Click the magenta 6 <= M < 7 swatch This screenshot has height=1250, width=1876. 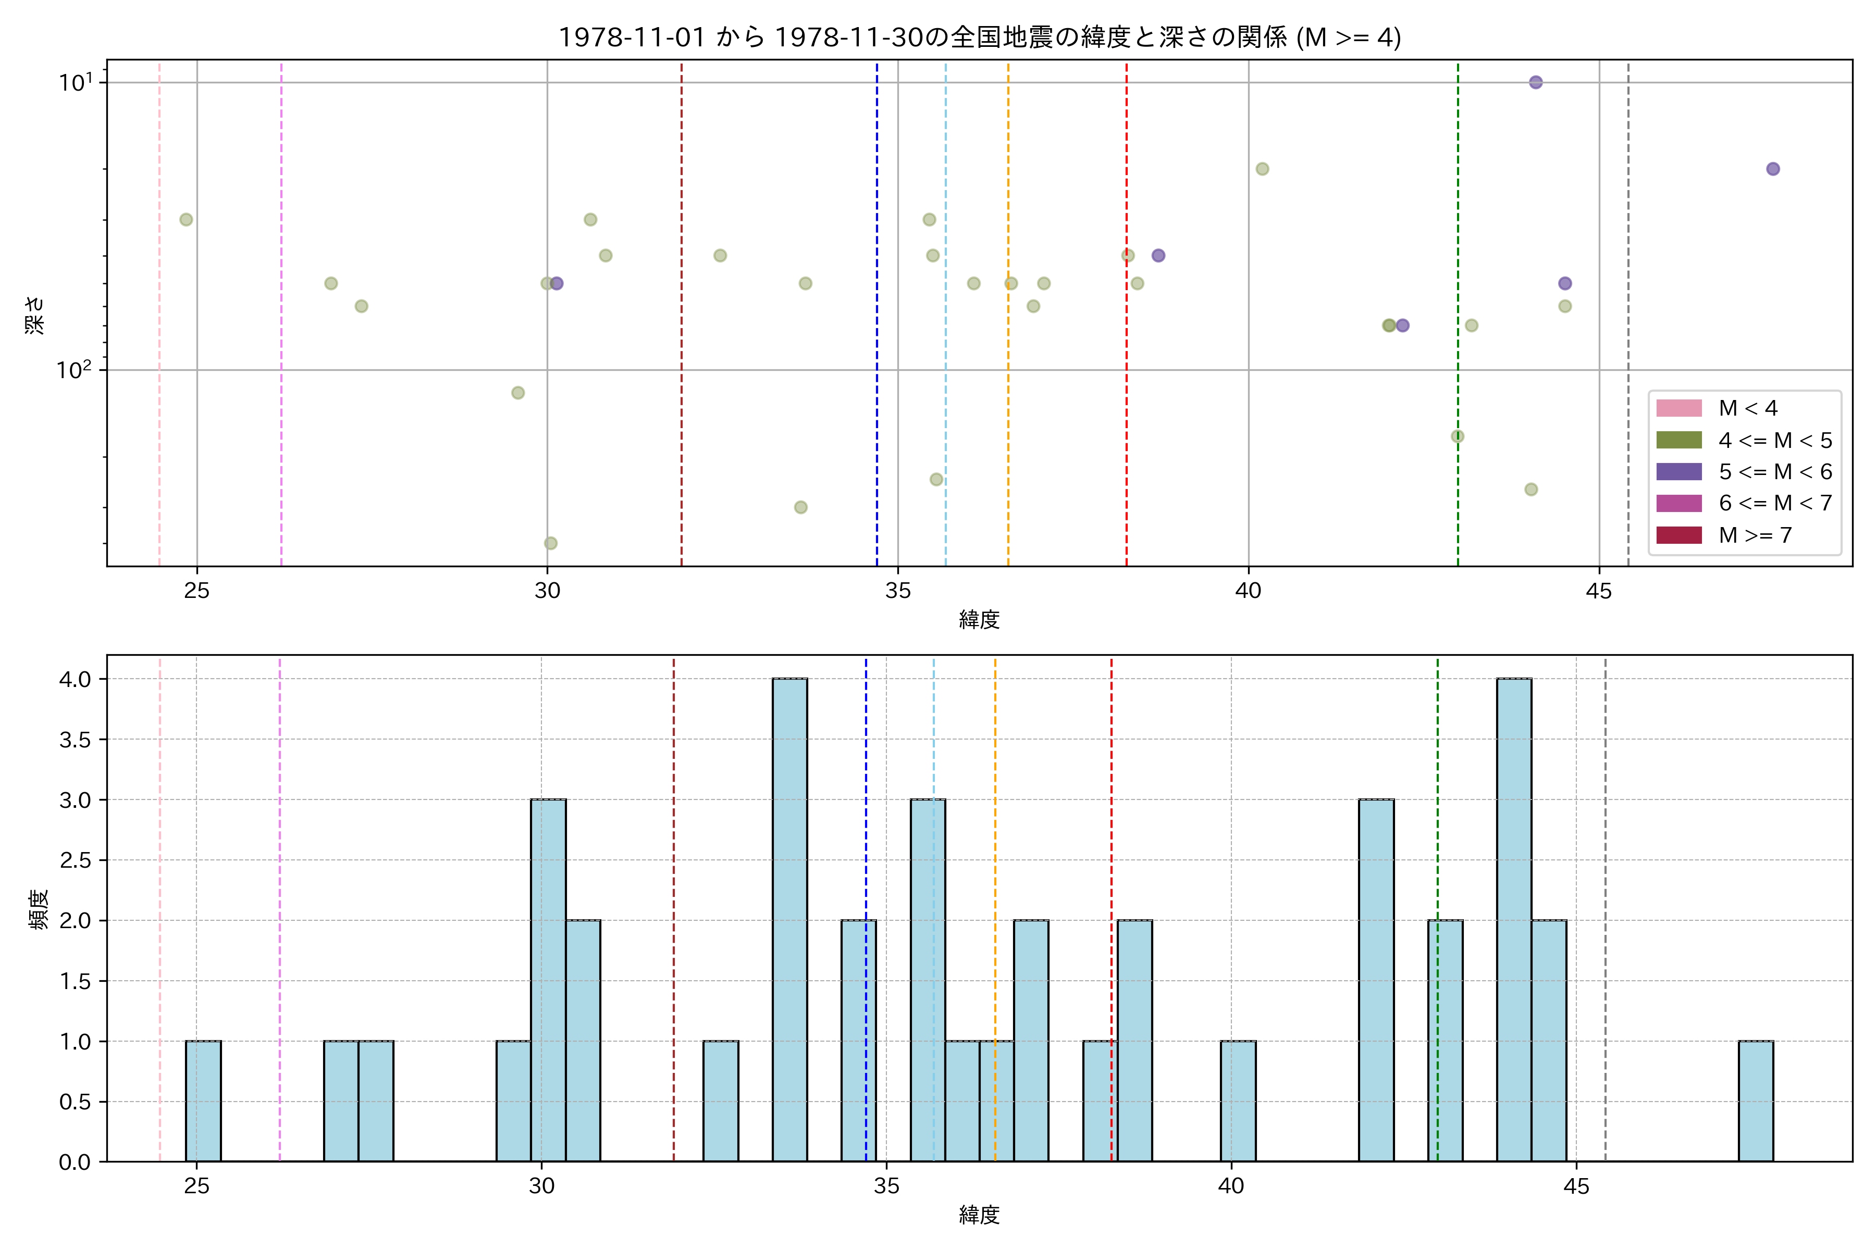click(x=1678, y=503)
